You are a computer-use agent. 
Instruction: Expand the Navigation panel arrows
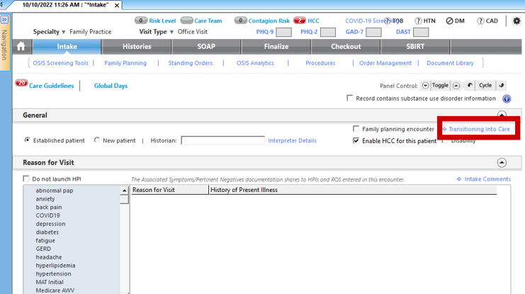[4, 20]
